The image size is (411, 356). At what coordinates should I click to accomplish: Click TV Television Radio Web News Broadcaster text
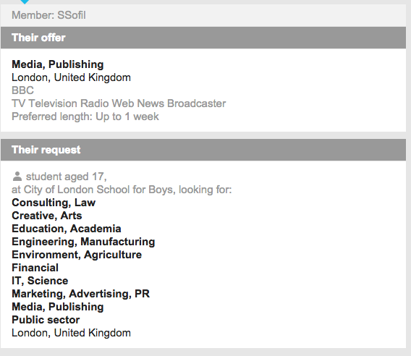pyautogui.click(x=119, y=103)
